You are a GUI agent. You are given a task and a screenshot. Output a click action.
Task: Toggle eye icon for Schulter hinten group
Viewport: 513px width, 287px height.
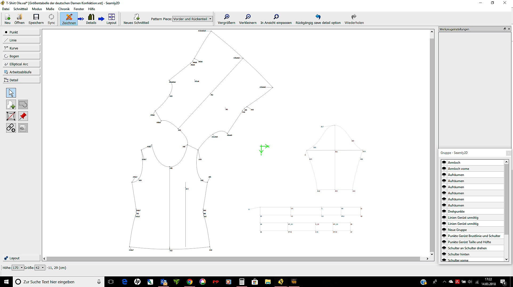(x=444, y=254)
